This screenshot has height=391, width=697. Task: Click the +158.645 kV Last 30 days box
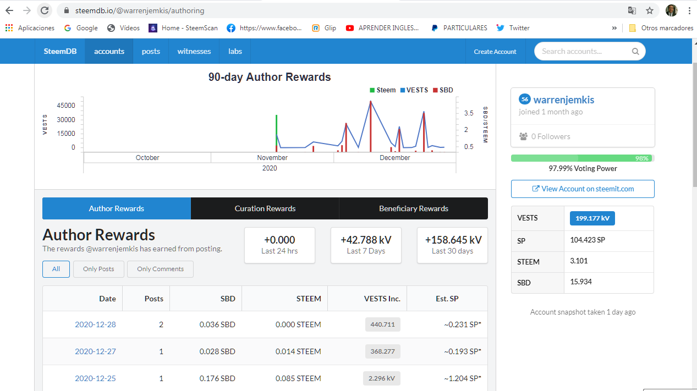[x=452, y=245]
